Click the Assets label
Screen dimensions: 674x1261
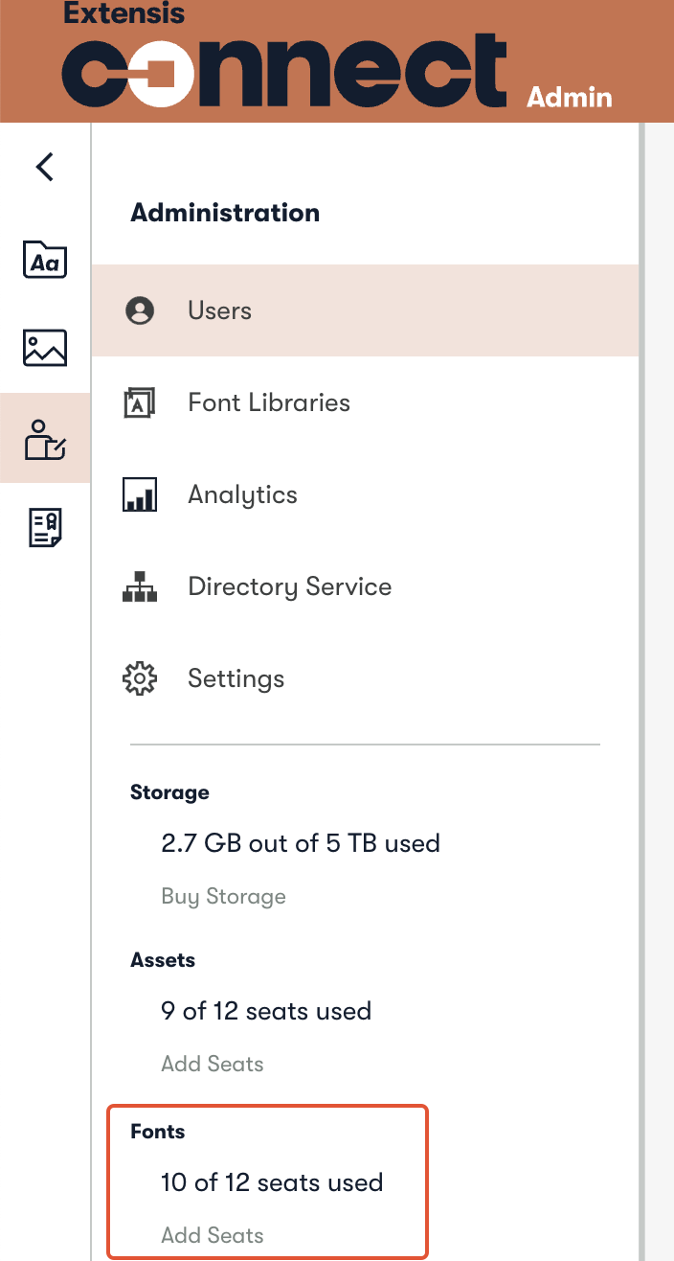(163, 960)
